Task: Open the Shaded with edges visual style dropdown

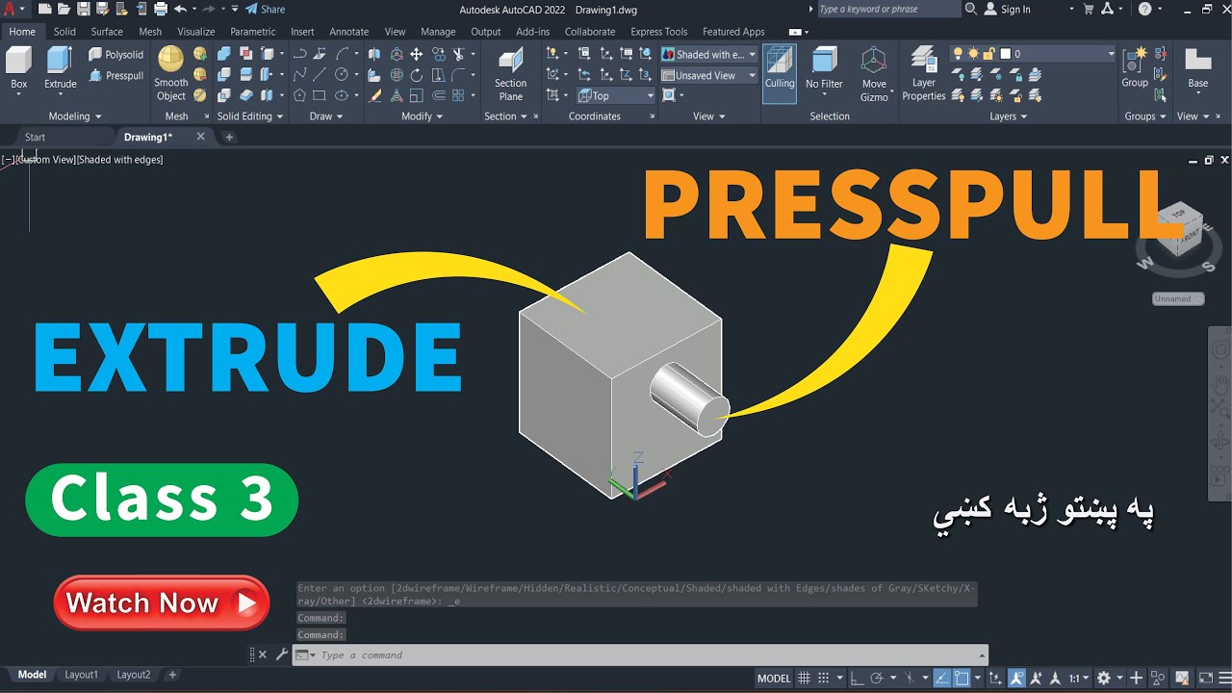Action: point(709,55)
